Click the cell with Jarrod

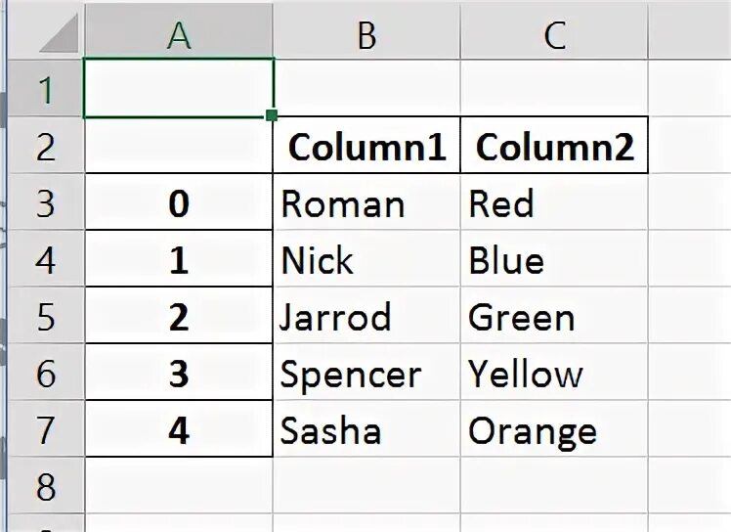366,317
